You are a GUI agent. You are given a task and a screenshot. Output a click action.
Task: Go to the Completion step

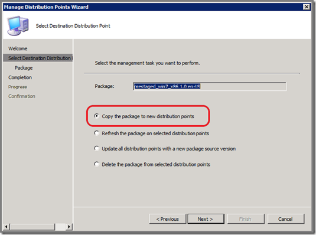[x=20, y=77]
